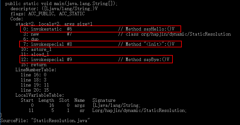Click the args variable name in table
Viewport: 240px width, 125px height.
(x=79, y=105)
